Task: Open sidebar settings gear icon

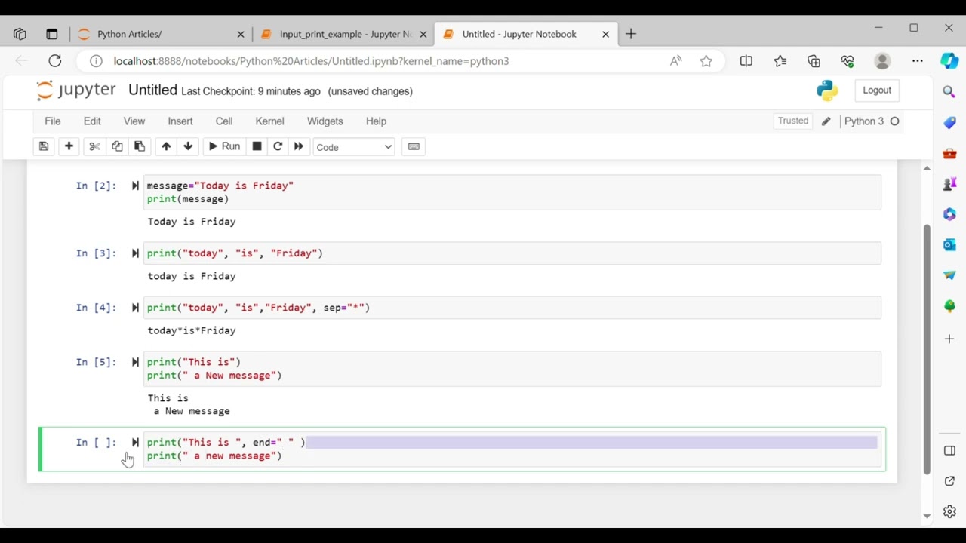Action: [x=949, y=511]
